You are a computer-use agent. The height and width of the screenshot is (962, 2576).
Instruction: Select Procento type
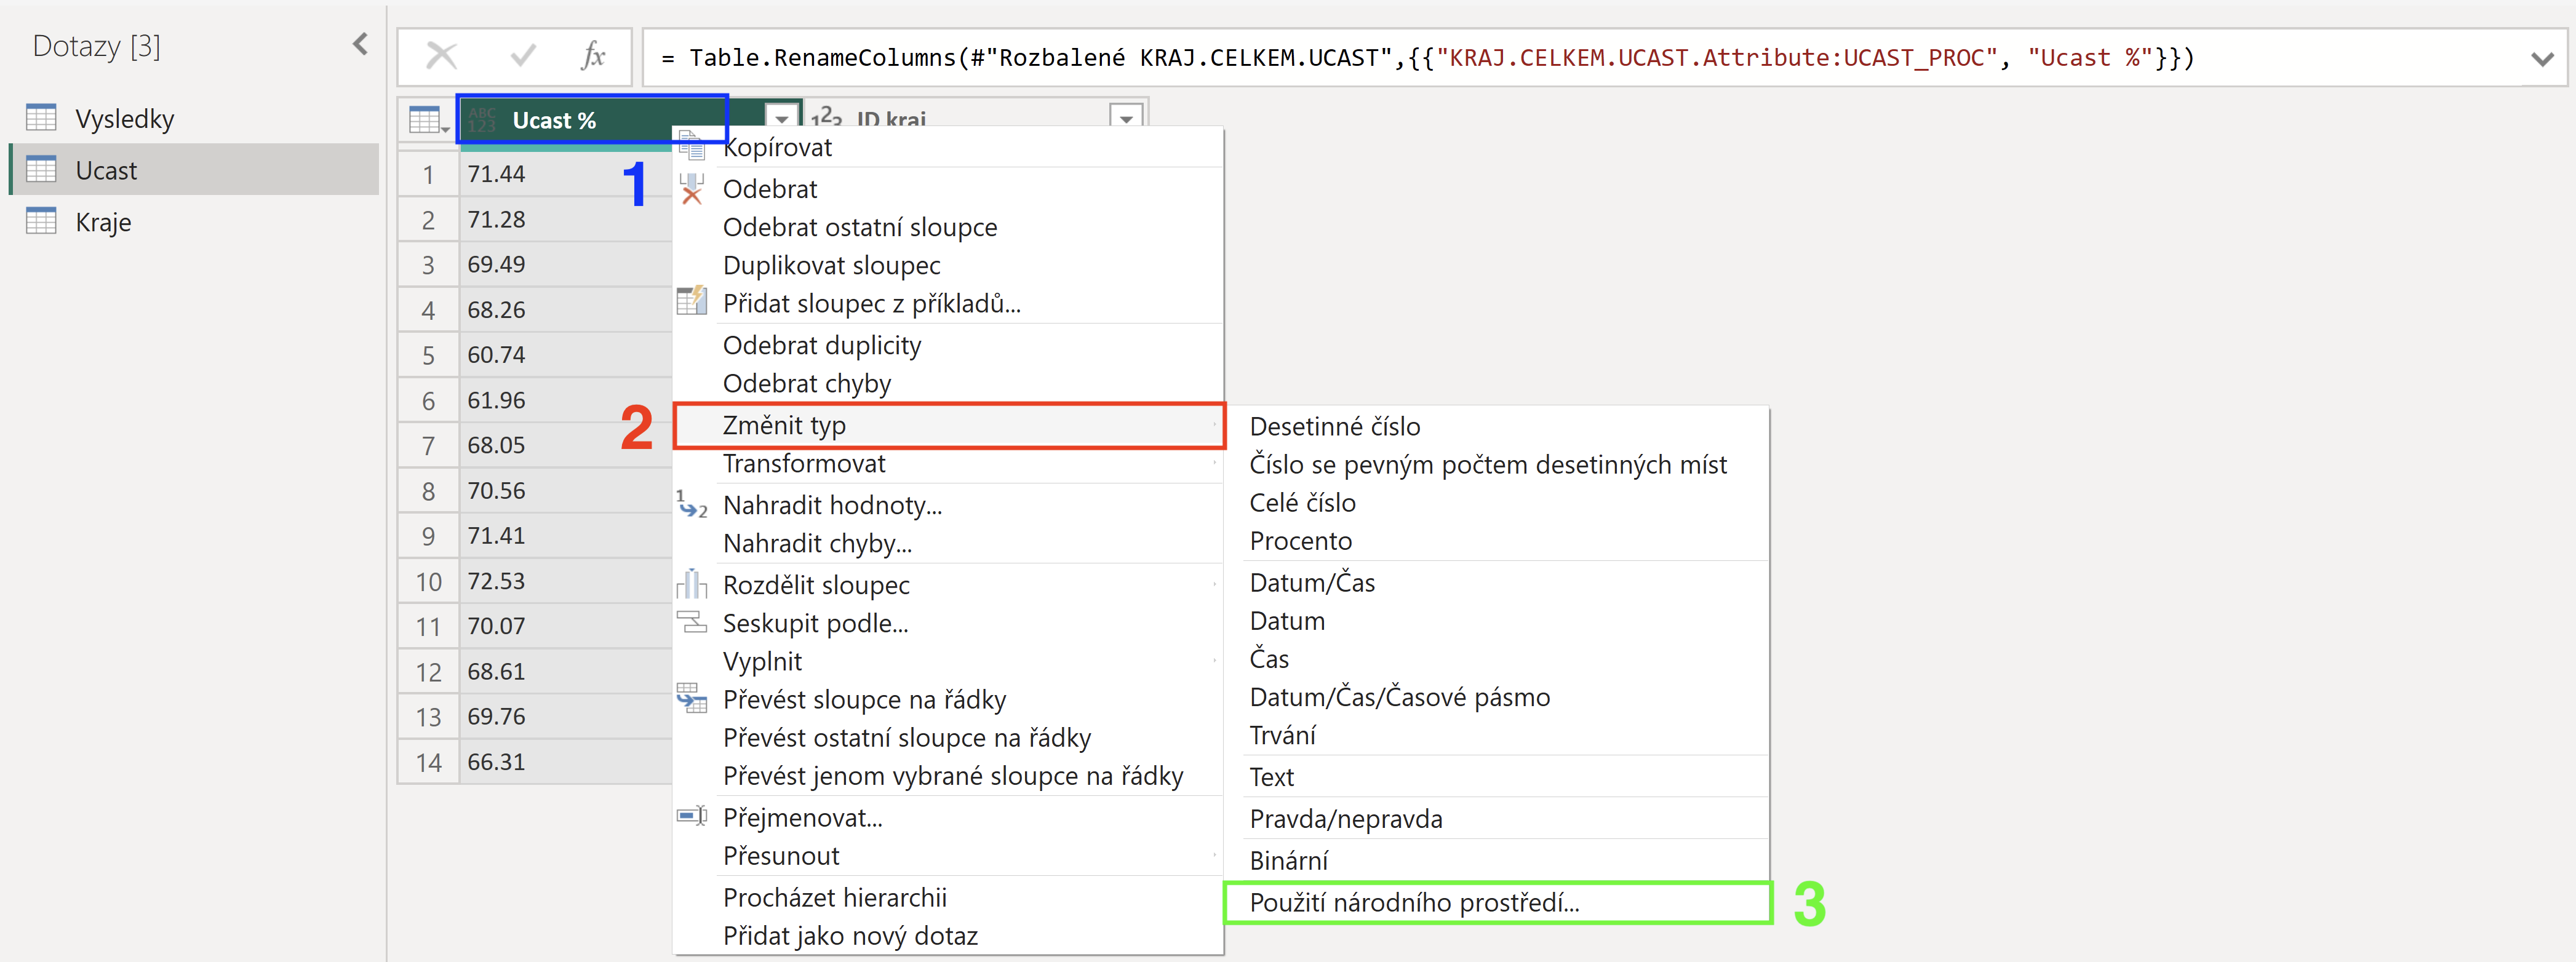point(1497,540)
